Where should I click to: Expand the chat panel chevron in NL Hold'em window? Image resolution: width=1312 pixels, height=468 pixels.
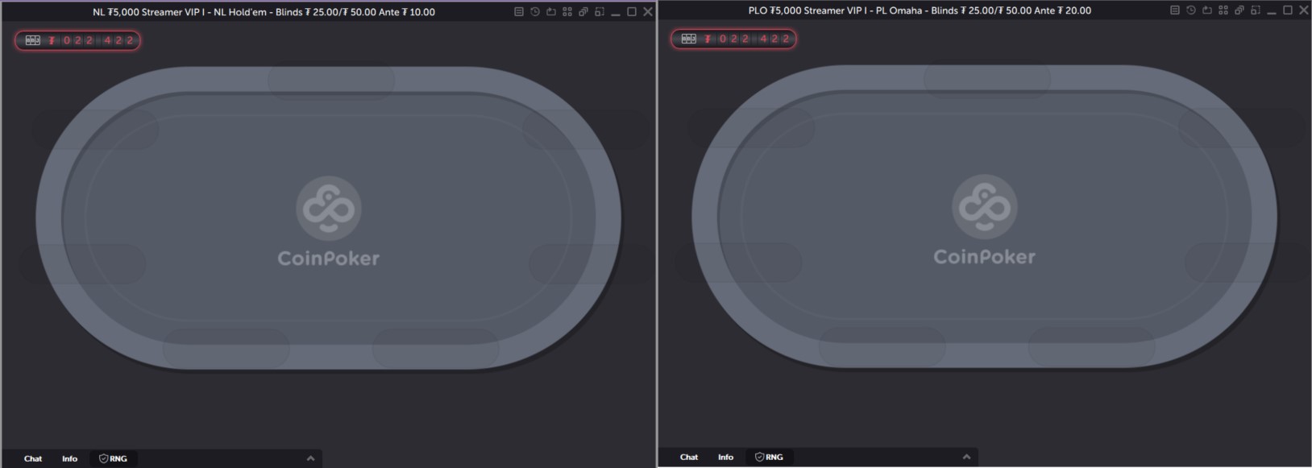[310, 458]
